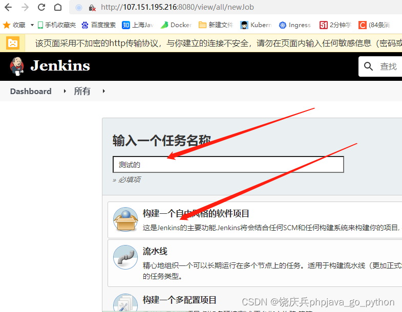The height and width of the screenshot is (312, 402).
Task: Click the freestyle project box icon
Action: point(125,219)
